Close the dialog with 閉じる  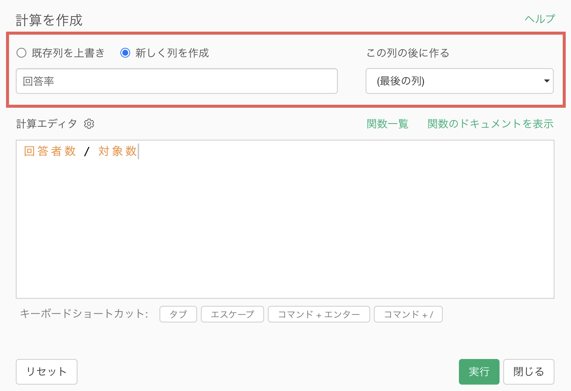pyautogui.click(x=529, y=372)
